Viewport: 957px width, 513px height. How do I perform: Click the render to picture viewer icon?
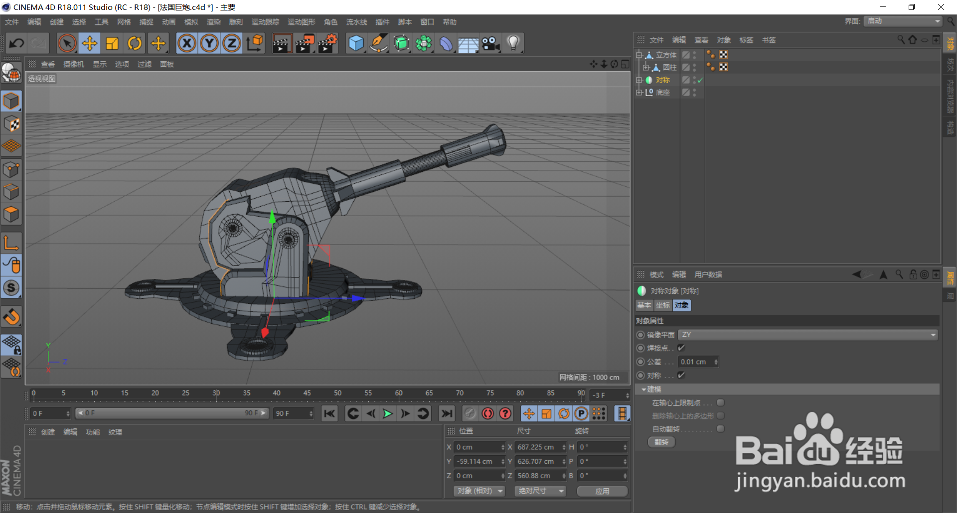(305, 43)
